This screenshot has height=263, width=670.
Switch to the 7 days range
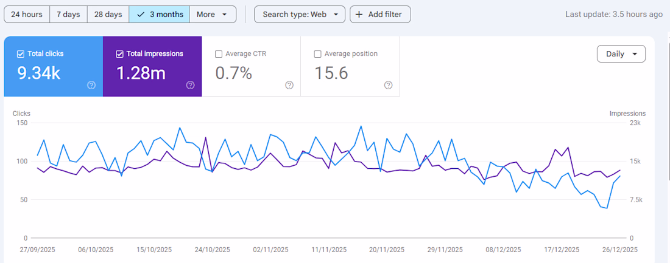coord(68,15)
